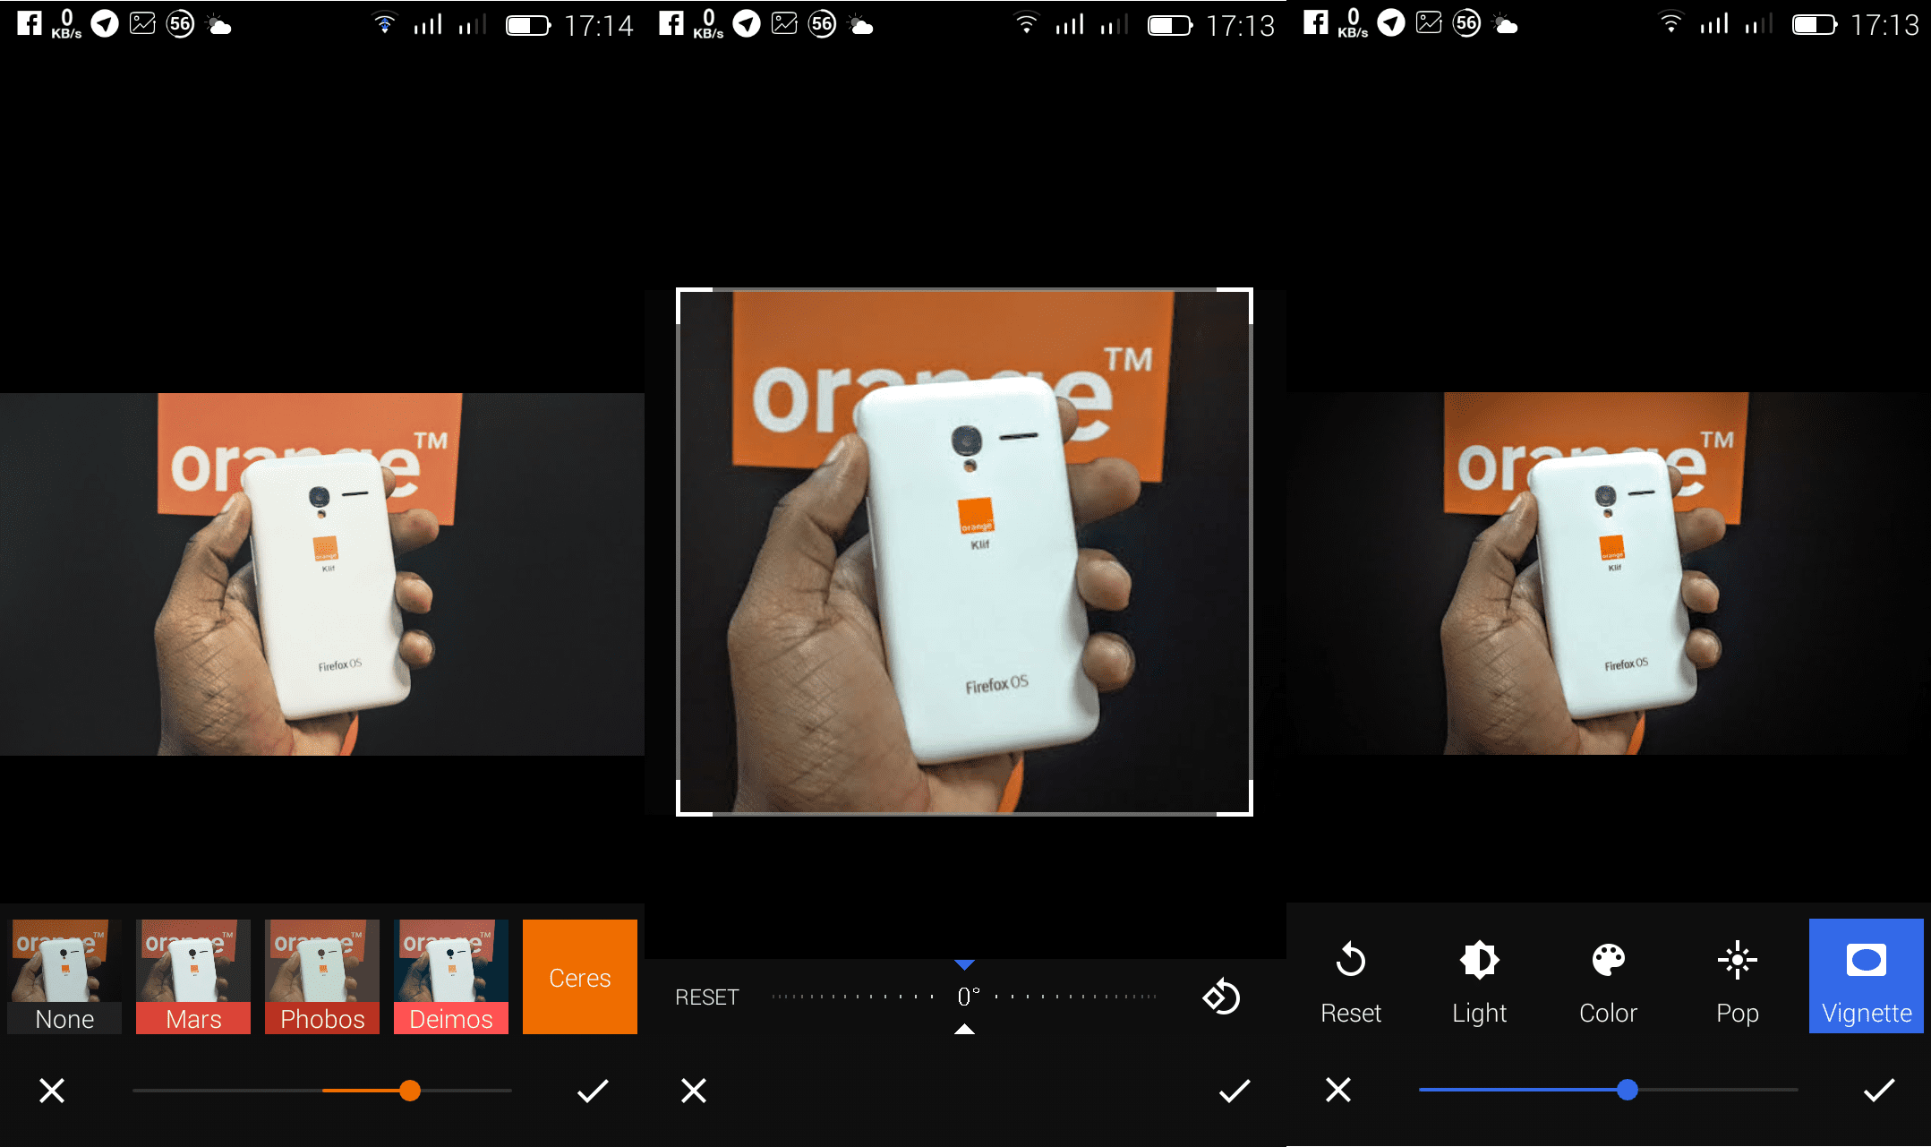1931x1147 pixels.
Task: Tap the 17:14 clock in left status bar
Action: click(x=599, y=25)
